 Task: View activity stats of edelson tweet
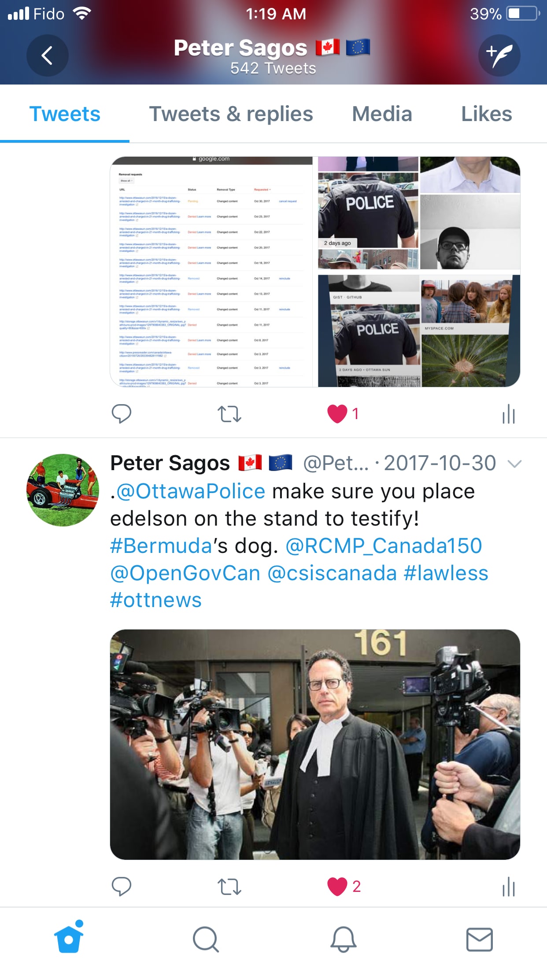[509, 886]
